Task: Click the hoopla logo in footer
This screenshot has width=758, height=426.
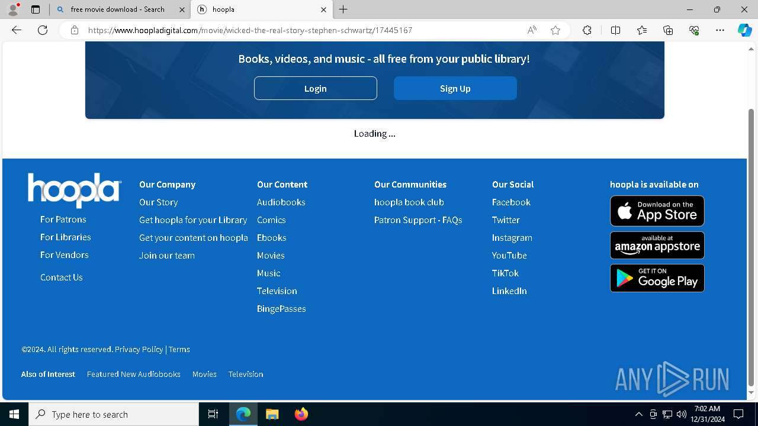Action: 75,190
